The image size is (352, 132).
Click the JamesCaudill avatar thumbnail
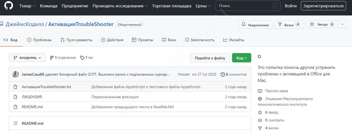click(15, 74)
